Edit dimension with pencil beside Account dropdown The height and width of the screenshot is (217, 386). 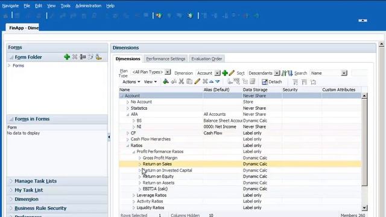232,73
